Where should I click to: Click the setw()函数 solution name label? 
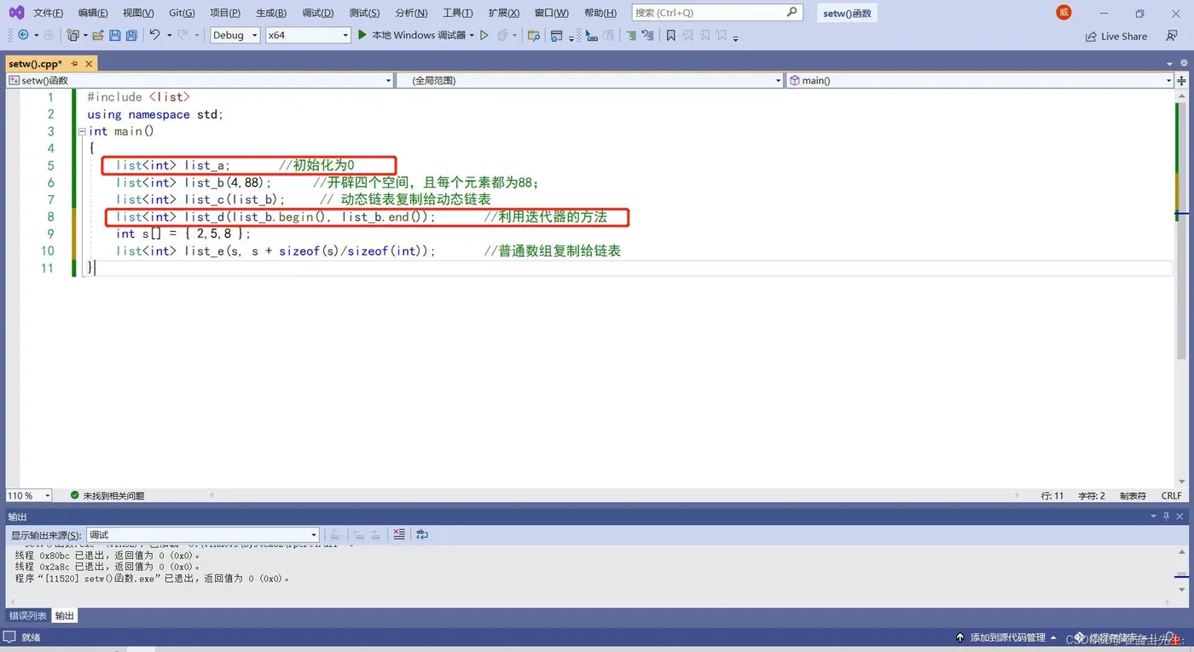pyautogui.click(x=848, y=13)
